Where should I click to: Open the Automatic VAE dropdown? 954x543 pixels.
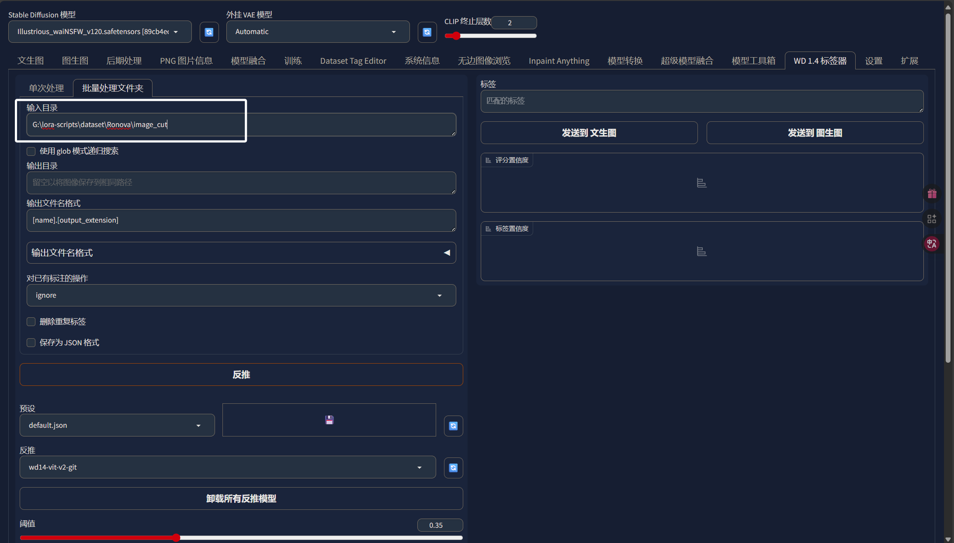click(x=318, y=32)
